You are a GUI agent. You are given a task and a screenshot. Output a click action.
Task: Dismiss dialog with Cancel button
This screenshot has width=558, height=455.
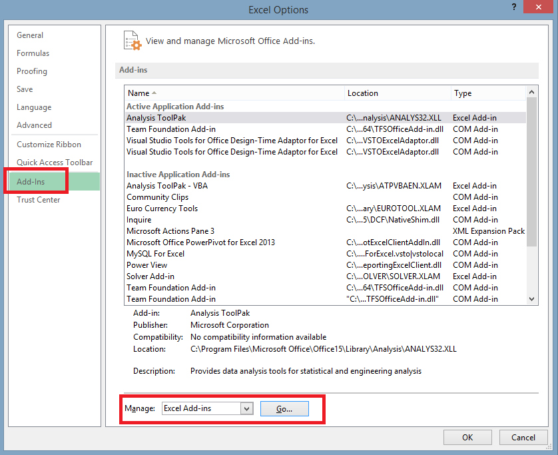[523, 437]
